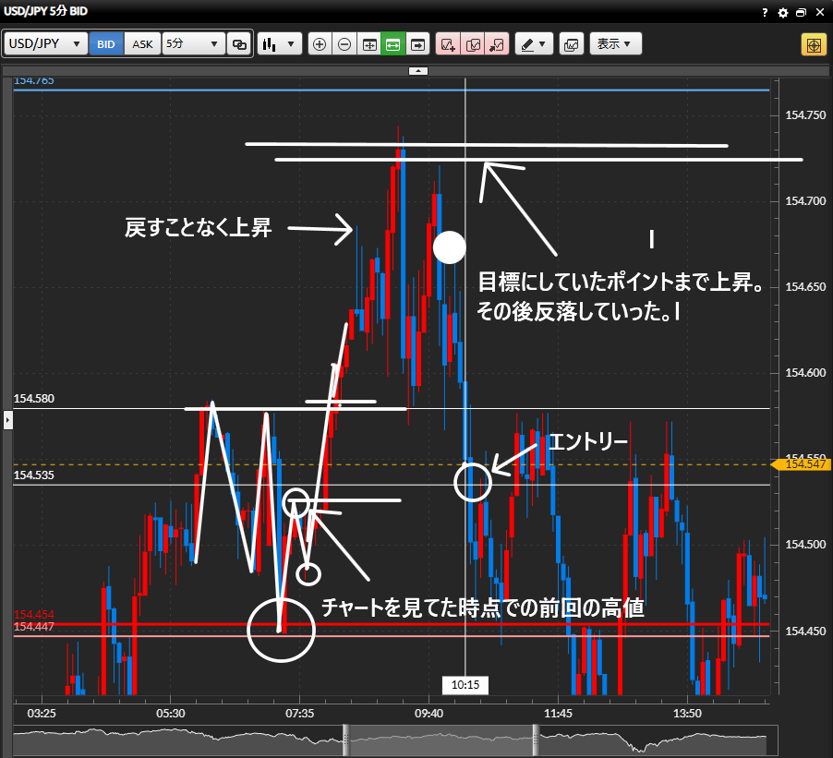Click the fit-chart vertical scale icon
The width and height of the screenshot is (833, 758).
coord(368,44)
